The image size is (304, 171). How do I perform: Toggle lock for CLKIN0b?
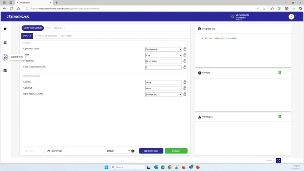185,88
